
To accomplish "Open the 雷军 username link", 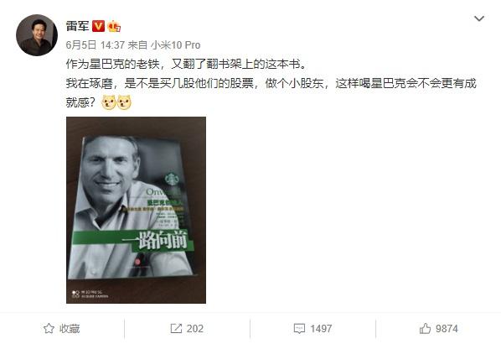I will coord(77,26).
